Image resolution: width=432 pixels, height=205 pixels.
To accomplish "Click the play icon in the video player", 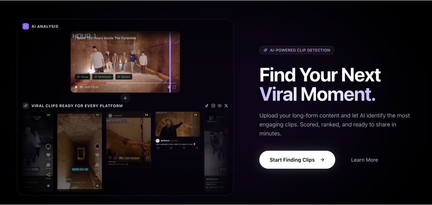I will point(76,87).
